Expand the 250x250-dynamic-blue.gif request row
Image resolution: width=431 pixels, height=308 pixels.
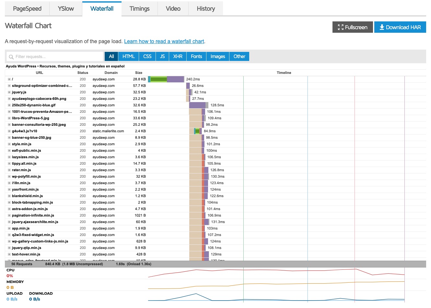9,105
